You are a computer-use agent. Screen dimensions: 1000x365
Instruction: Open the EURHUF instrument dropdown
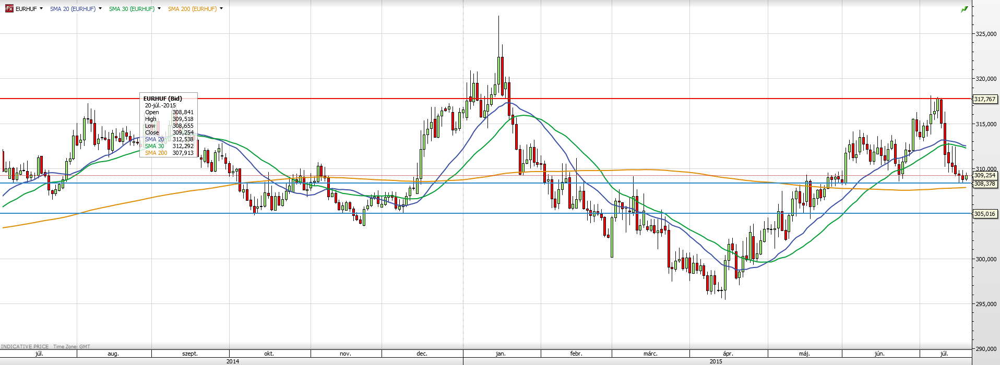point(41,9)
